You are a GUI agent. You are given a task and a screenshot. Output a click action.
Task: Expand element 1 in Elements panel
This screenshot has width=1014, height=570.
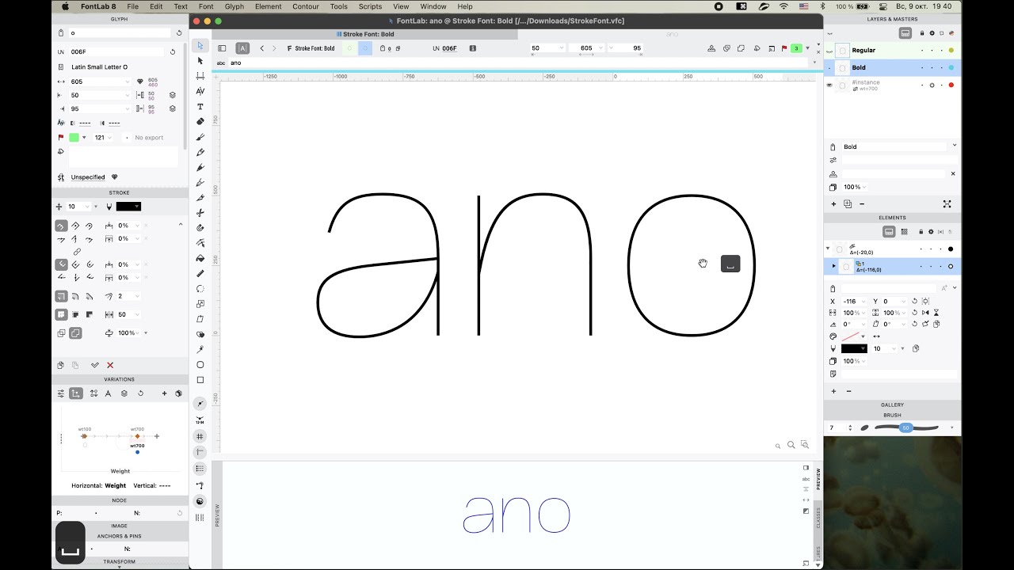coord(833,266)
